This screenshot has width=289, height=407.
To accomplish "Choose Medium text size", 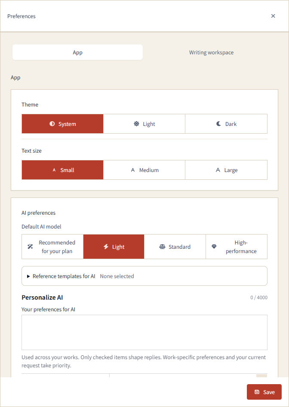I will (144, 170).
